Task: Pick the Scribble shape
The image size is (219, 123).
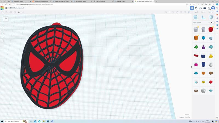Action: click(211, 38)
